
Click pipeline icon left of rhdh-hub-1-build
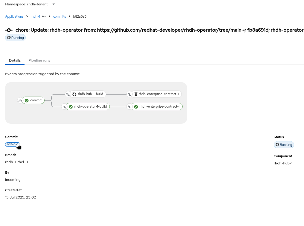68,94
